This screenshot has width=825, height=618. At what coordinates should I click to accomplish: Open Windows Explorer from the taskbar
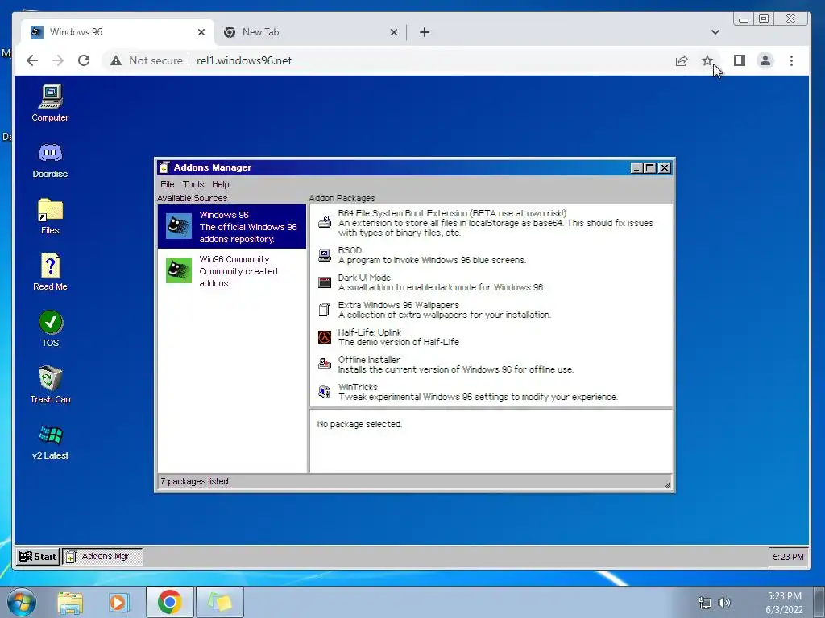(x=70, y=602)
